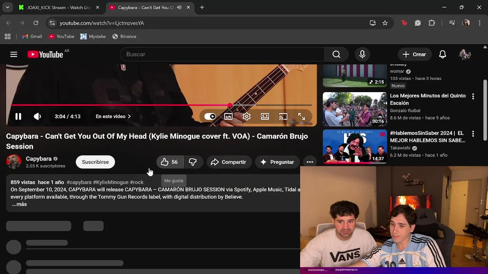Expand 'En este video' chapters
488x274 pixels.
click(113, 116)
